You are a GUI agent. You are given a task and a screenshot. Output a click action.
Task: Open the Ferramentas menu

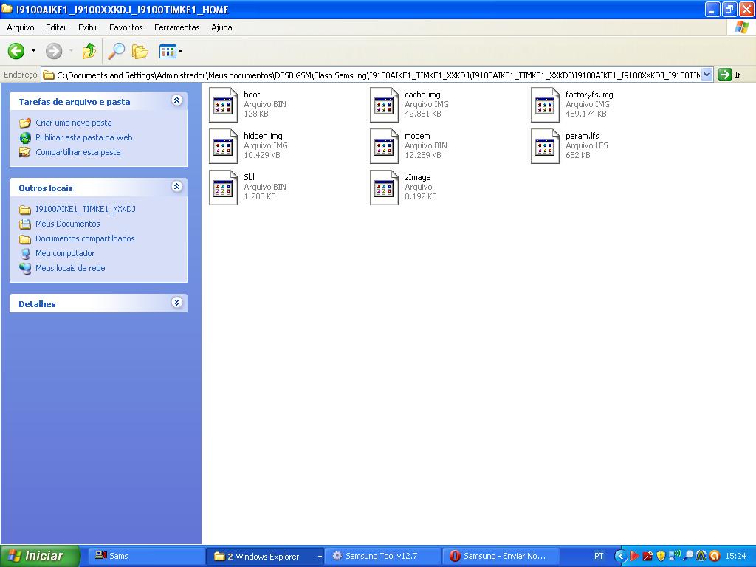177,27
